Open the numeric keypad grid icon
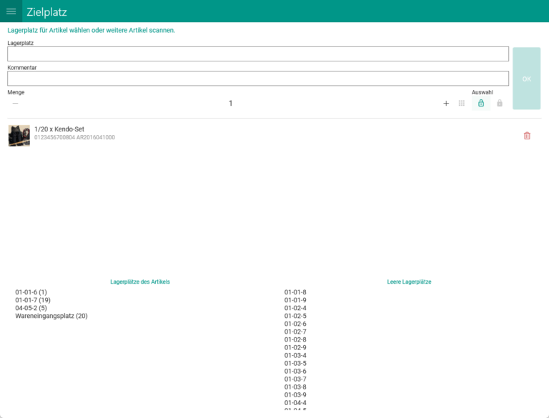Viewport: 549px width, 418px height. point(462,104)
